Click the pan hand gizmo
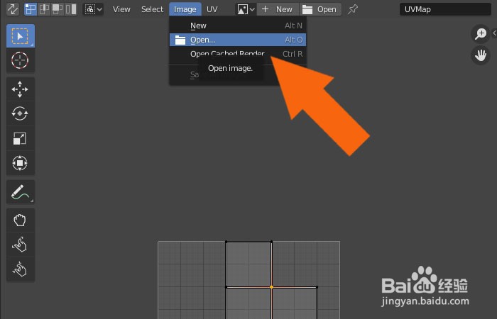The width and height of the screenshot is (497, 319). click(x=481, y=55)
